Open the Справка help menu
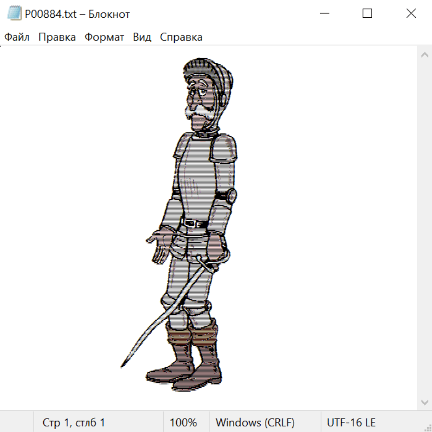 coord(181,37)
